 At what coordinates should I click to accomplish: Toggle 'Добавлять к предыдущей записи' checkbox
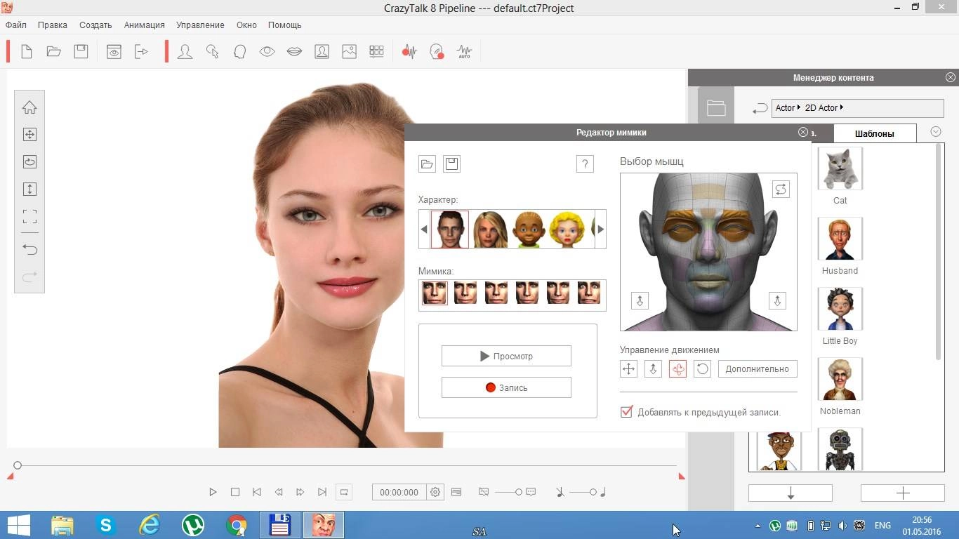click(626, 412)
